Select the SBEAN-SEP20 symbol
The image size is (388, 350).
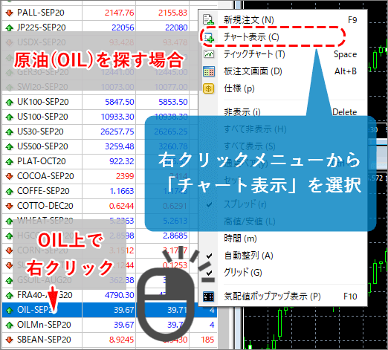tap(44, 340)
